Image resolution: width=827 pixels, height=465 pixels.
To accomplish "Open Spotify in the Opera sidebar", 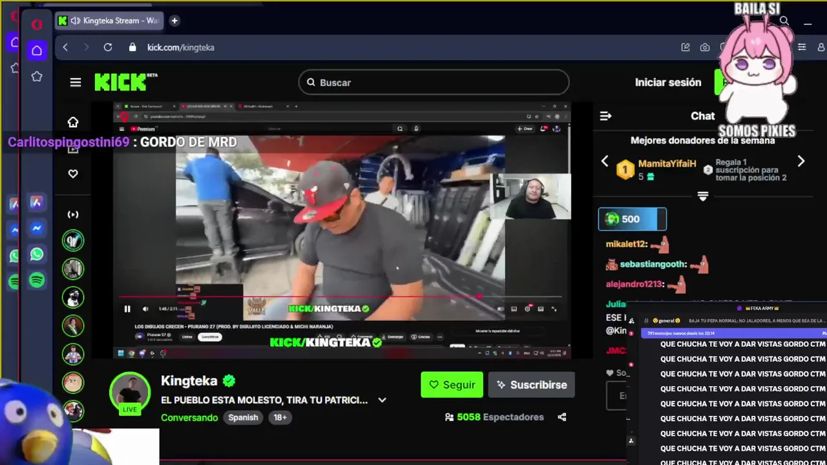I will tap(37, 280).
